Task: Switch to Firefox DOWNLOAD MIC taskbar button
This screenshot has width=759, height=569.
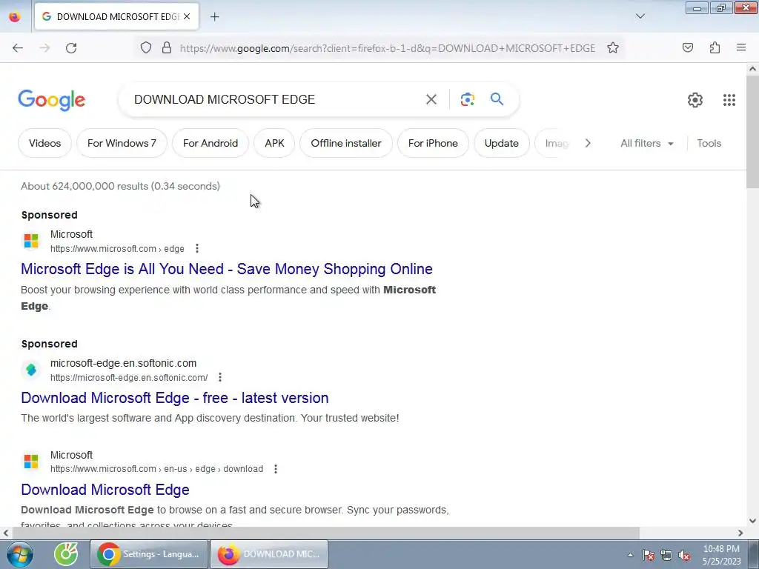Action: [269, 554]
